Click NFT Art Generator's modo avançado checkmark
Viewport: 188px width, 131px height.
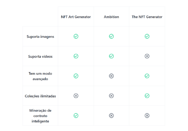[x=76, y=76]
